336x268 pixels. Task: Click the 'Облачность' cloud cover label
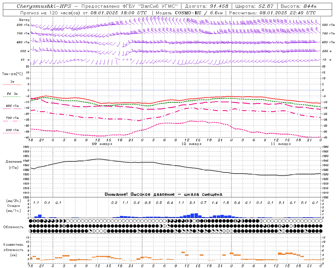[13, 227]
